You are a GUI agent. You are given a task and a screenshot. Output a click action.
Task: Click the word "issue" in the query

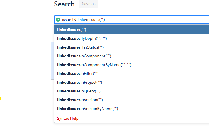point(66,20)
